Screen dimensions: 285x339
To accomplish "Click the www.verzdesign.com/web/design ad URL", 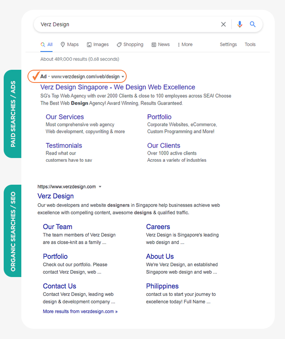I will click(85, 76).
